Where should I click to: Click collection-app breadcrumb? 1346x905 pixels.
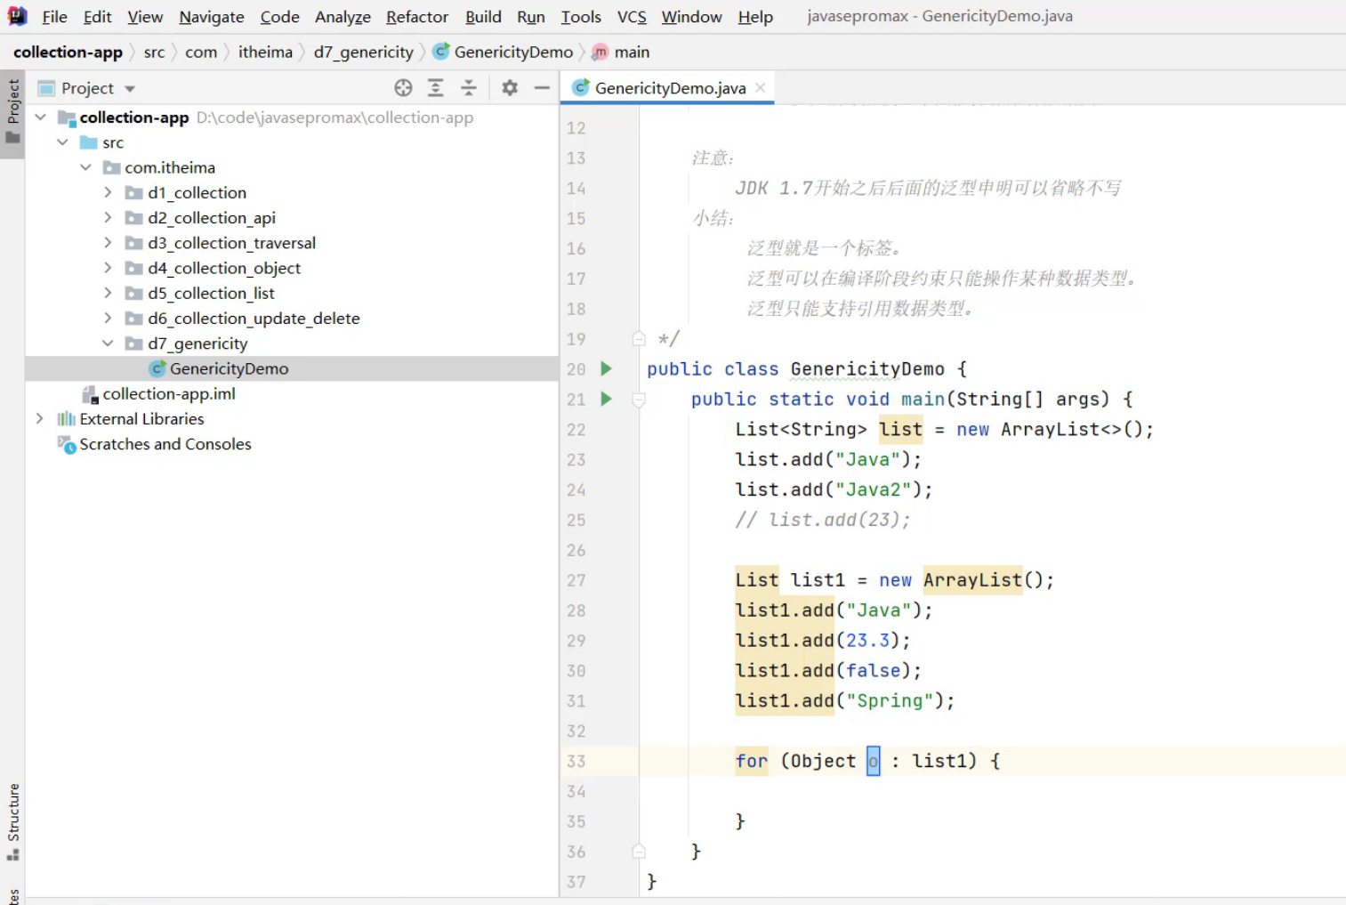tap(68, 53)
